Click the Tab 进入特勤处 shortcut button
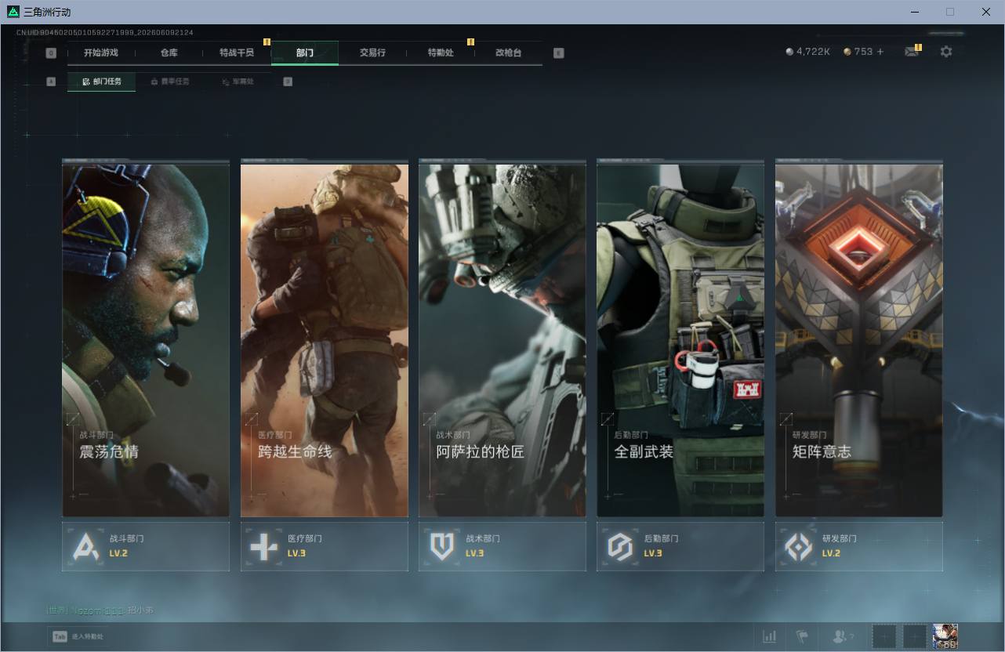Screen dimensions: 1005x652 [x=77, y=636]
